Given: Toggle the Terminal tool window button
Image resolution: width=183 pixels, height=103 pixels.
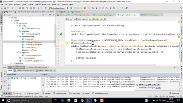Looking at the screenshot, I should (x=46, y=93).
